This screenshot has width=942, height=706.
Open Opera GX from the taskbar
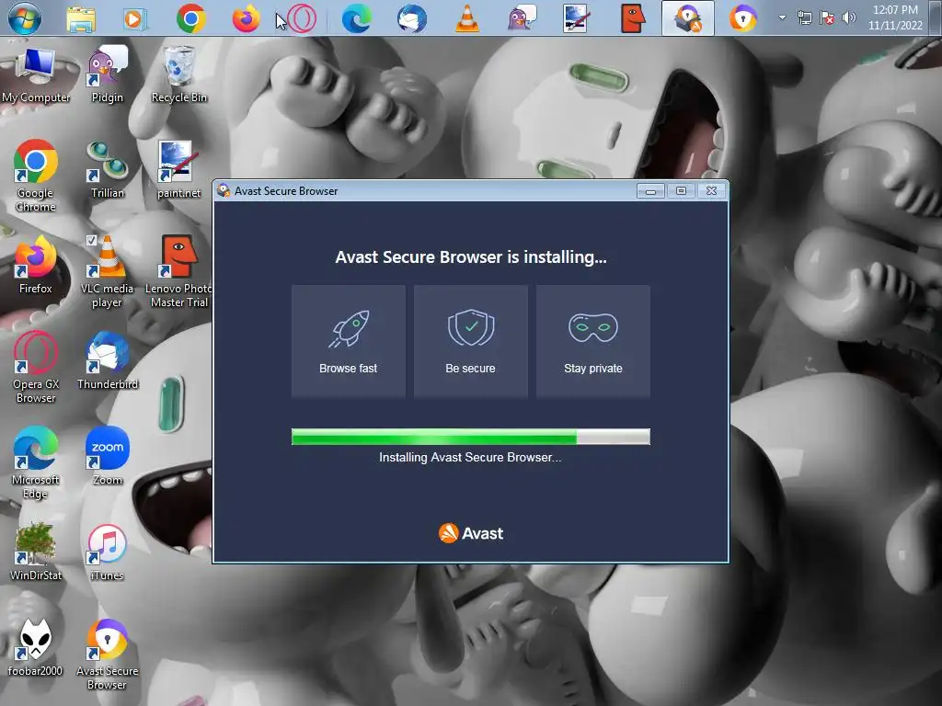coord(302,18)
